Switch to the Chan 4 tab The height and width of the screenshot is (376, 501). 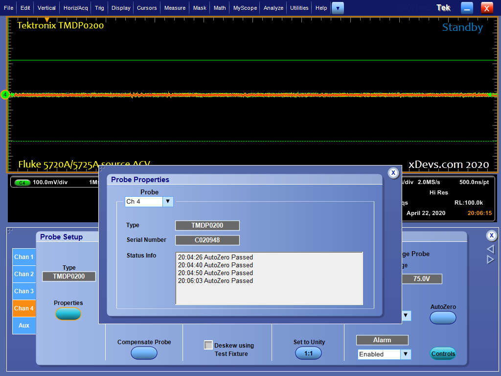click(24, 308)
